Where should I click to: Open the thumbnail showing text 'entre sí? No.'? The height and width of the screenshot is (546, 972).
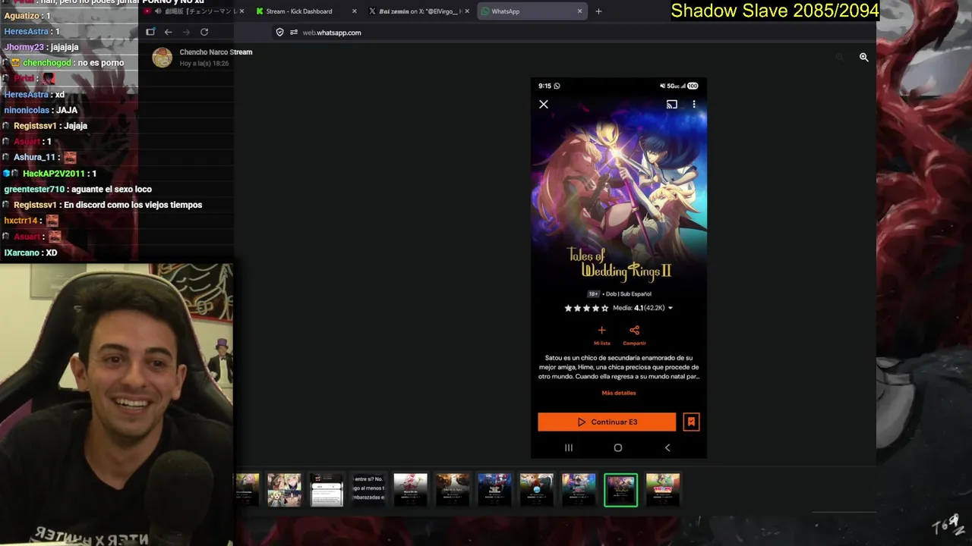pos(368,490)
